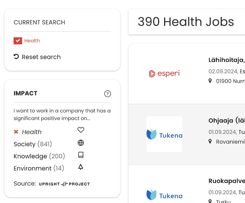This screenshot has height=203, width=245.
Task: Click the Environment tree icon
Action: coord(81,167)
